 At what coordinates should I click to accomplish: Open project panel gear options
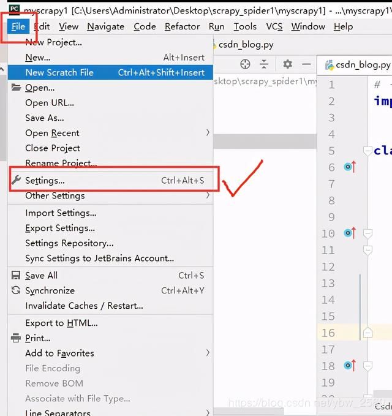pyautogui.click(x=287, y=64)
